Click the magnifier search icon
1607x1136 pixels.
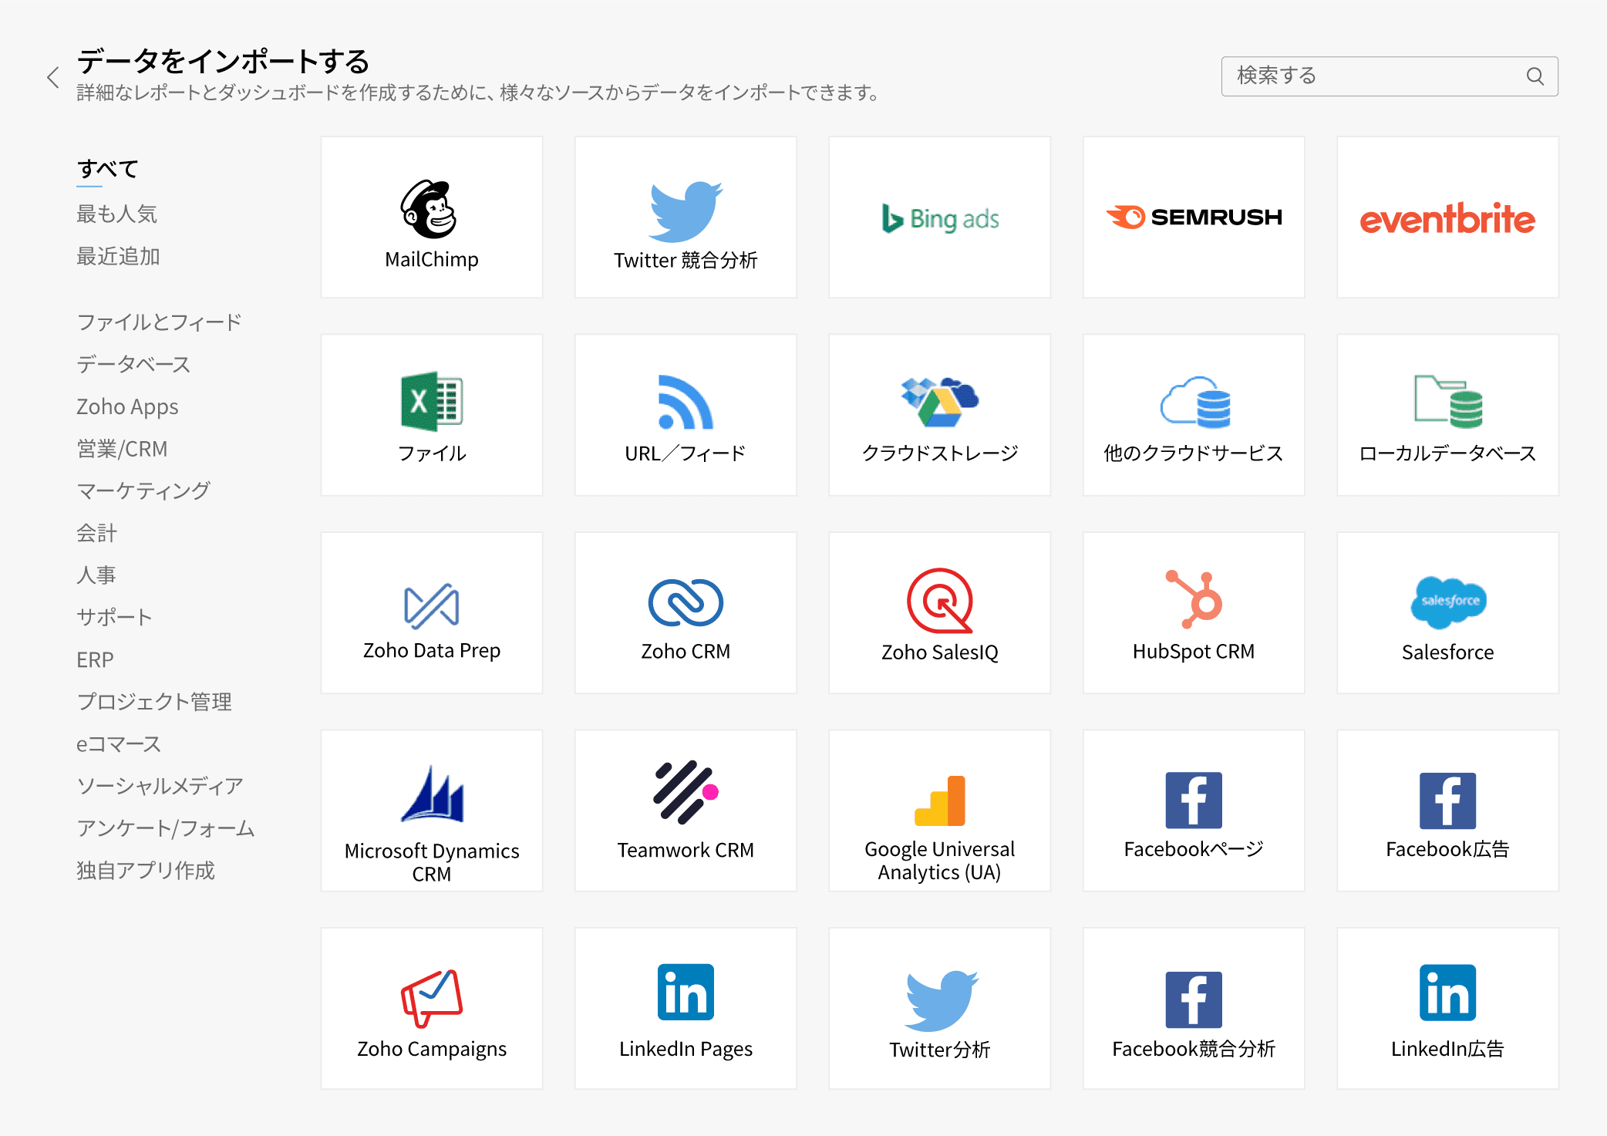(x=1535, y=76)
